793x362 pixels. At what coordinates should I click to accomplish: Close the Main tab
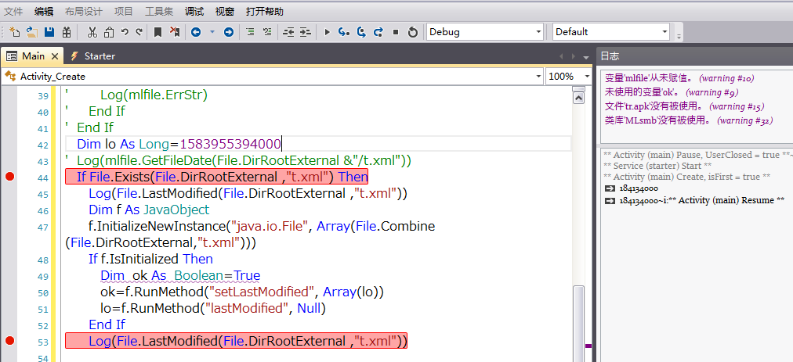point(54,56)
